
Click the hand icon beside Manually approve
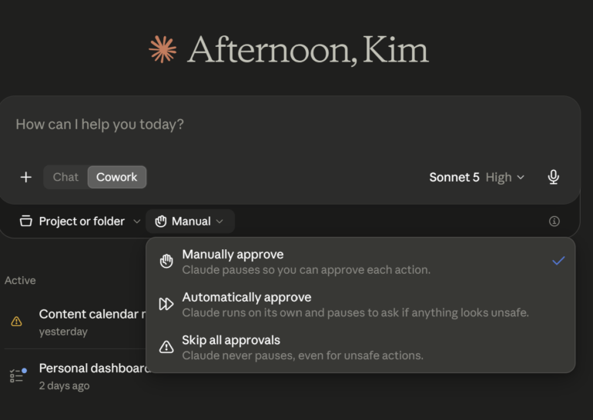tap(166, 261)
